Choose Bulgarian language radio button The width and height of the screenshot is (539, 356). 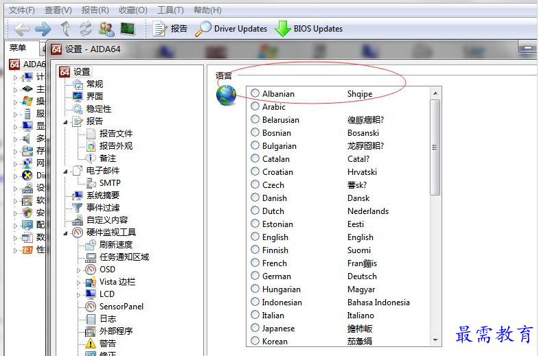coord(255,145)
